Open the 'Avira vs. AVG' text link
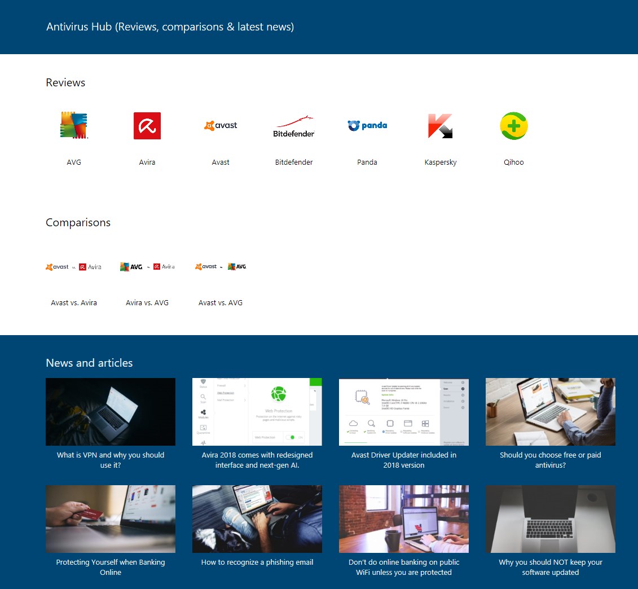Screen dimensions: 638x589 tap(147, 302)
